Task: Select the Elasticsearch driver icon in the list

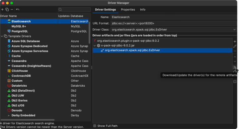Action: coord(9,21)
